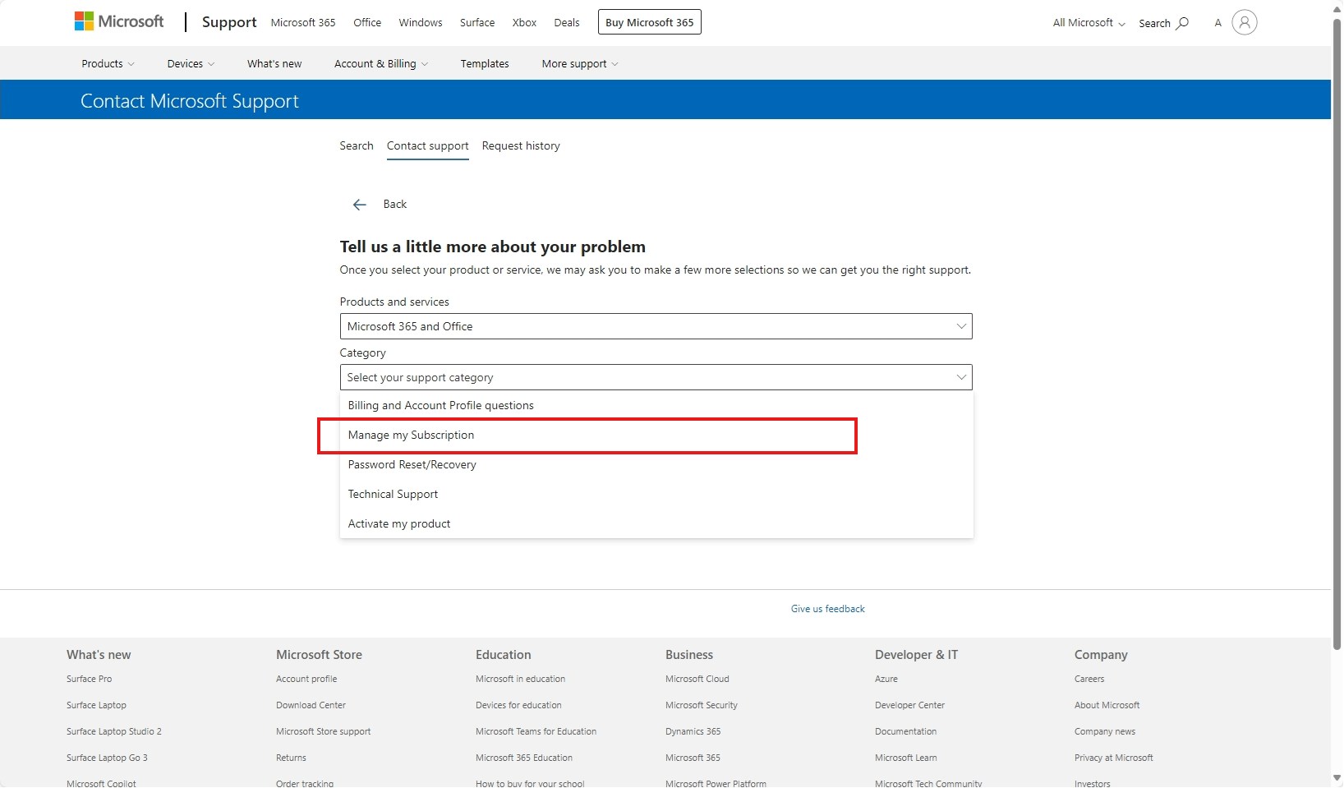Viewport: 1344px width, 788px height.
Task: Open the Download Center footer link
Action: click(311, 705)
